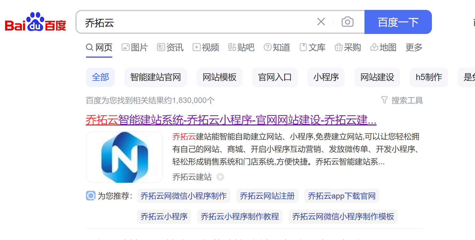This screenshot has height=240, width=475.
Task: Open image search via the camera icon
Action: (347, 22)
